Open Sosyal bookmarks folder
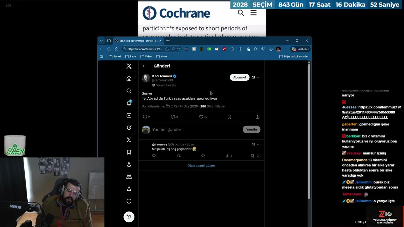This screenshot has height=227, width=404. click(115, 56)
